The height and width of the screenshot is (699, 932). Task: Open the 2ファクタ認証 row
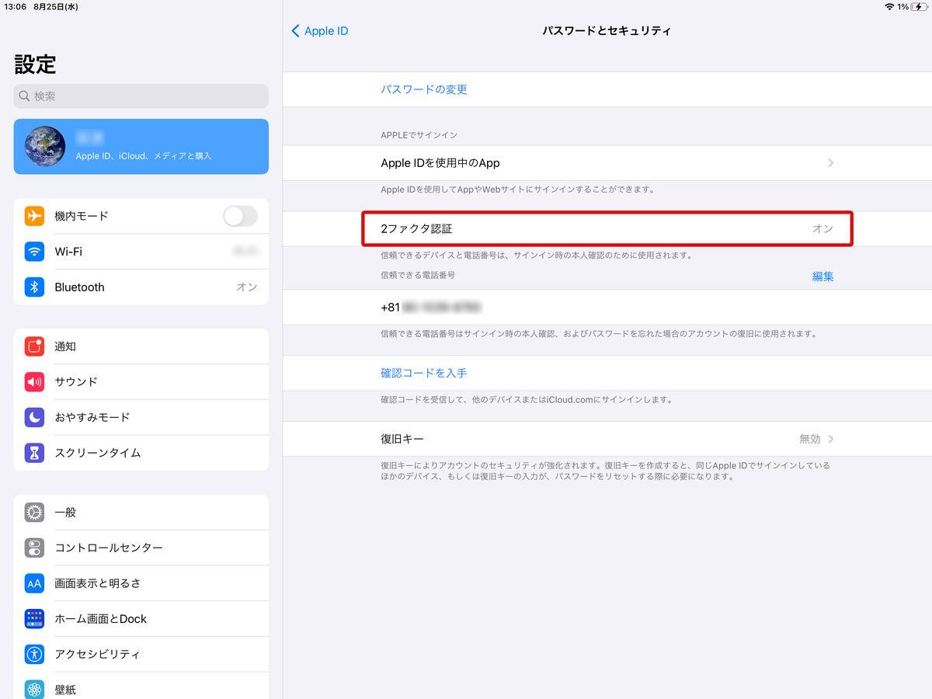point(607,229)
